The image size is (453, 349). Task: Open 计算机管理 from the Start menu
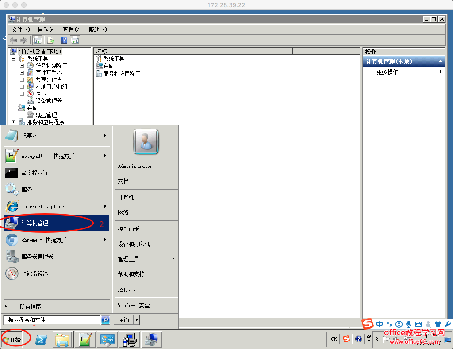point(57,223)
